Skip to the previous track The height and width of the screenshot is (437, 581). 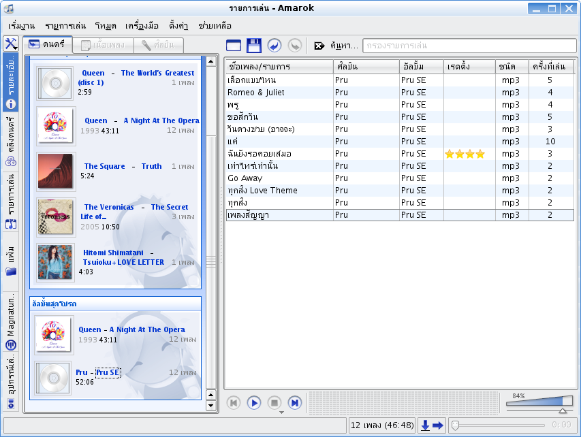(234, 402)
